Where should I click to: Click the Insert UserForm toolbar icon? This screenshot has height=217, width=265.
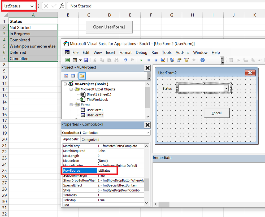click(x=75, y=60)
